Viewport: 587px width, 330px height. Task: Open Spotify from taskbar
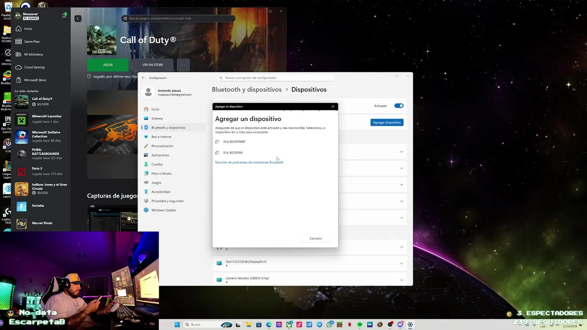(360, 324)
